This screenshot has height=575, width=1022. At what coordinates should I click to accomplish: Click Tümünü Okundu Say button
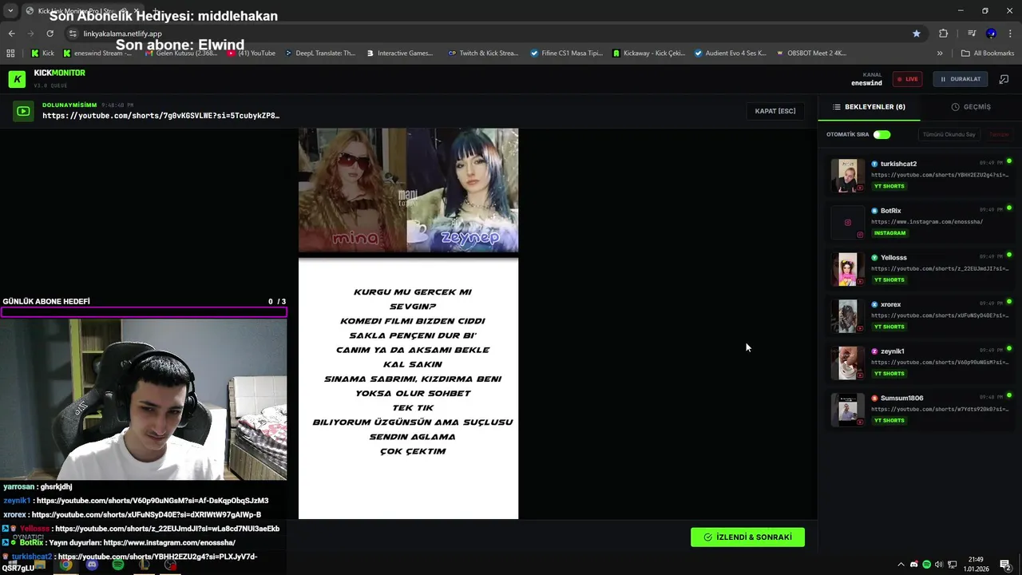click(x=949, y=134)
